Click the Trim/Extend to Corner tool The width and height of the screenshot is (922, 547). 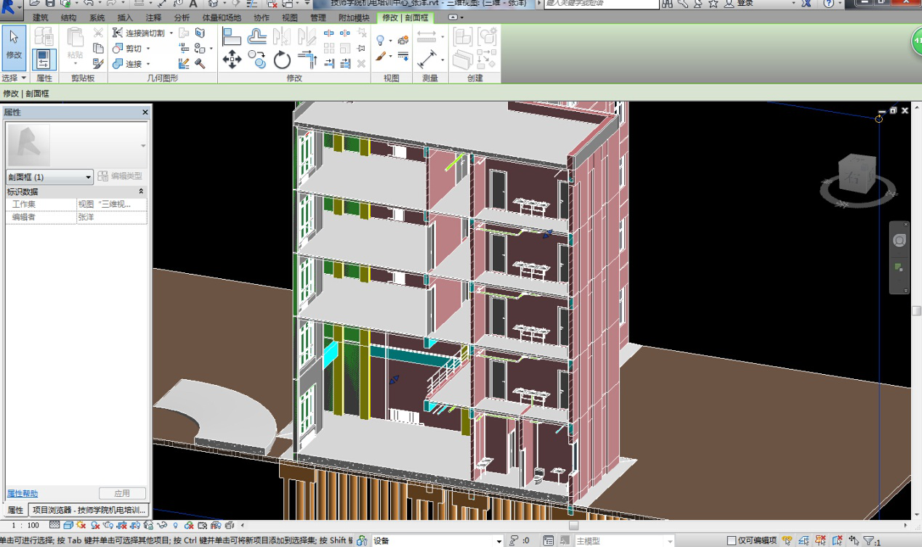pyautogui.click(x=307, y=59)
